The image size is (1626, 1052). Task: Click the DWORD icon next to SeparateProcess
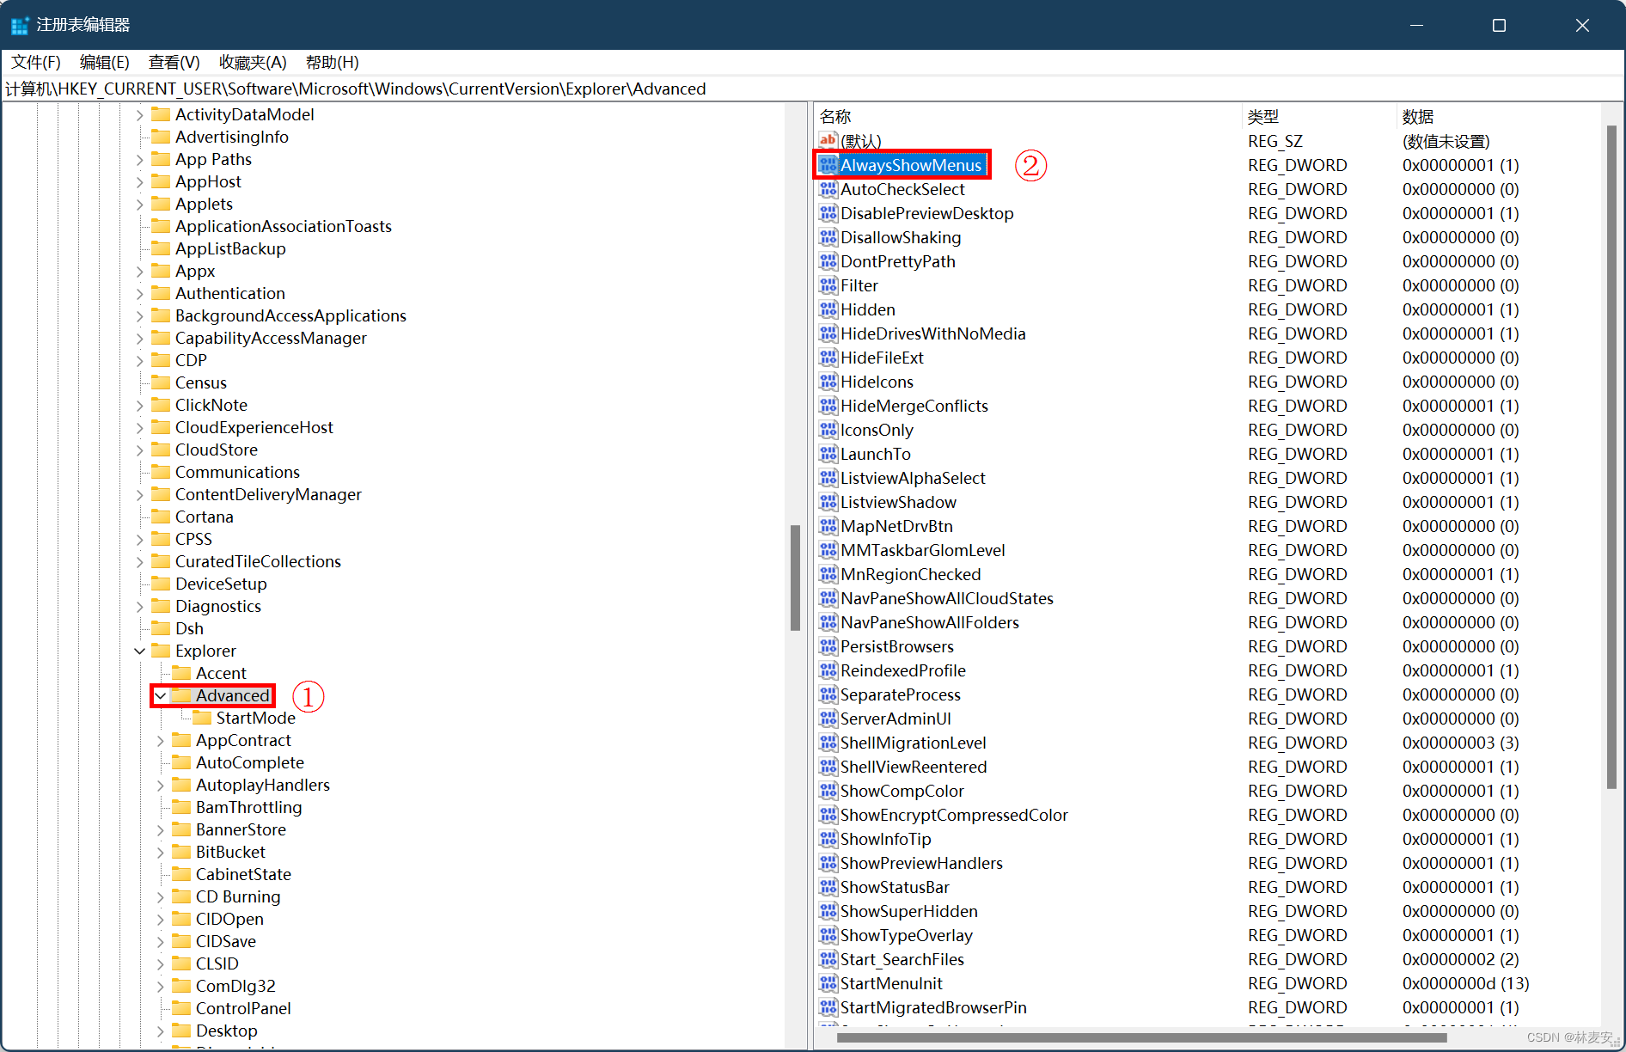tap(828, 694)
